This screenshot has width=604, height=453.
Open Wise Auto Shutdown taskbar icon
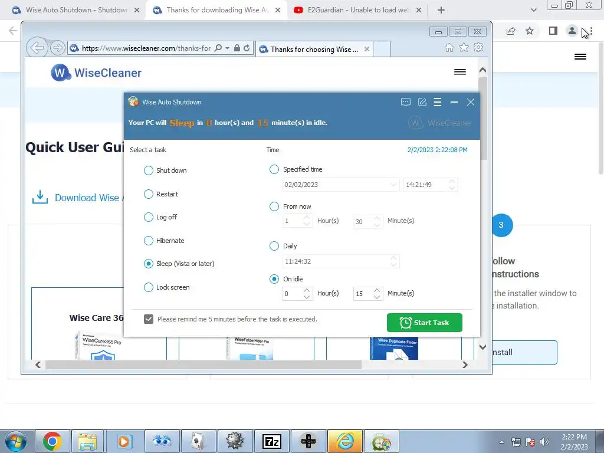(382, 441)
